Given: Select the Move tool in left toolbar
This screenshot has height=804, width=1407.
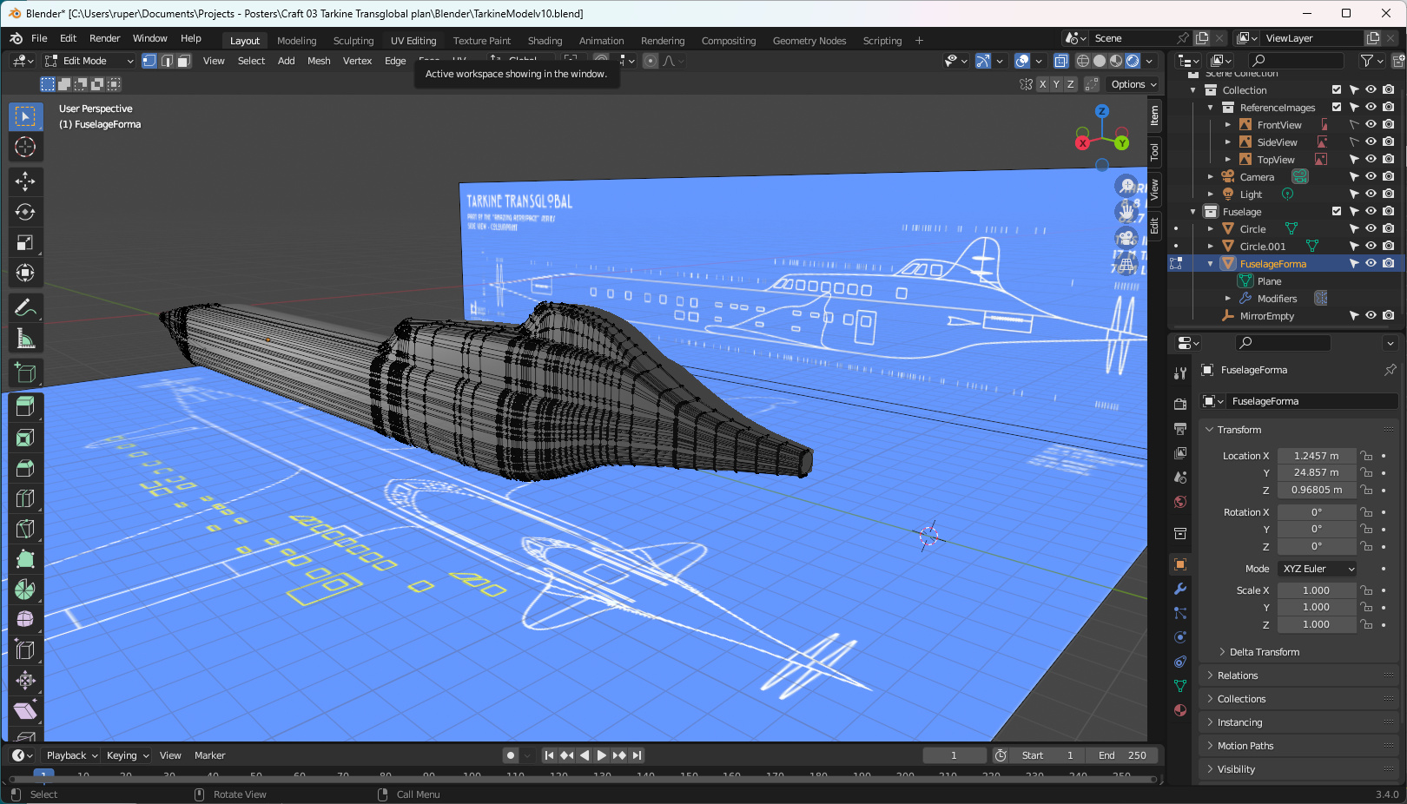Looking at the screenshot, I should tap(25, 181).
